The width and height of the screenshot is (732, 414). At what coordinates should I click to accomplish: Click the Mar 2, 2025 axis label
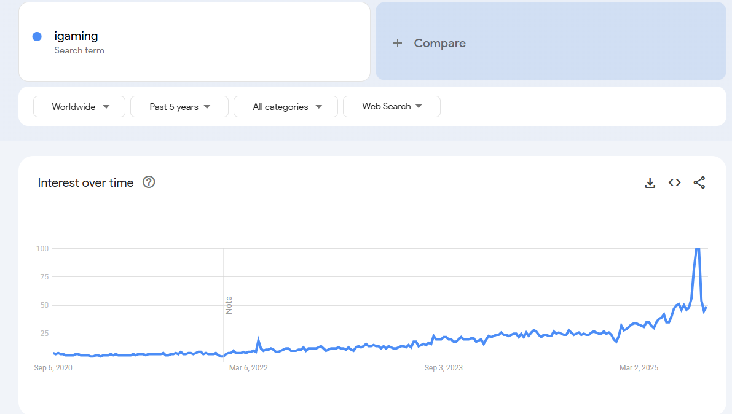[639, 368]
